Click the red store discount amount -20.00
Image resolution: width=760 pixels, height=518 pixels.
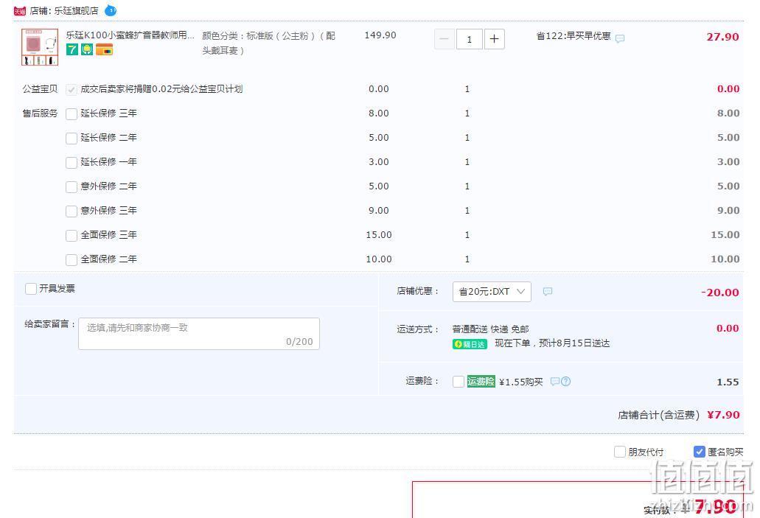[x=719, y=293]
